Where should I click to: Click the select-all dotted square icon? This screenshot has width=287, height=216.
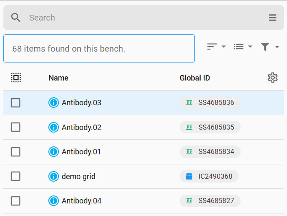tap(16, 78)
